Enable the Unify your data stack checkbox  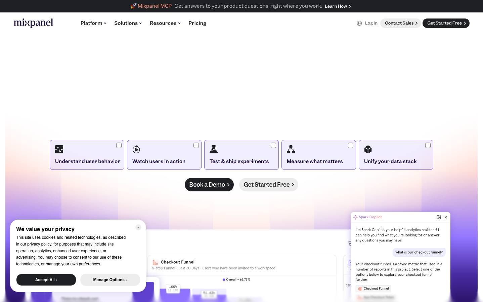tap(428, 145)
